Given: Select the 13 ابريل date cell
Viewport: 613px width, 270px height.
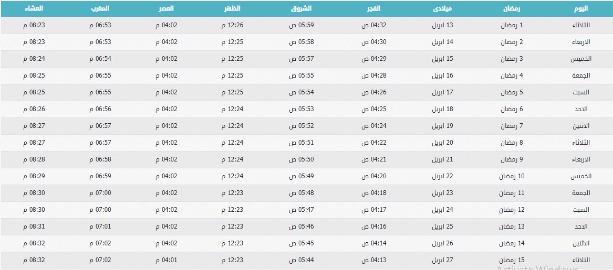Looking at the screenshot, I should point(443,25).
